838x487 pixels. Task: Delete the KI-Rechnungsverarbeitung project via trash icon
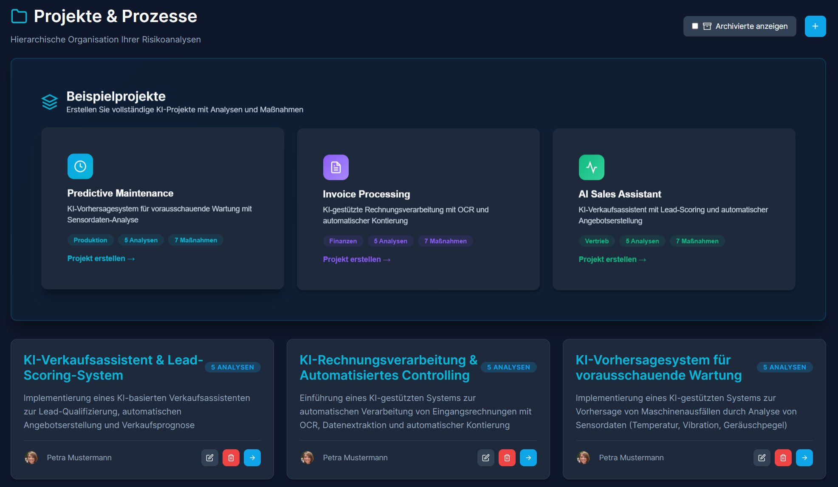507,458
